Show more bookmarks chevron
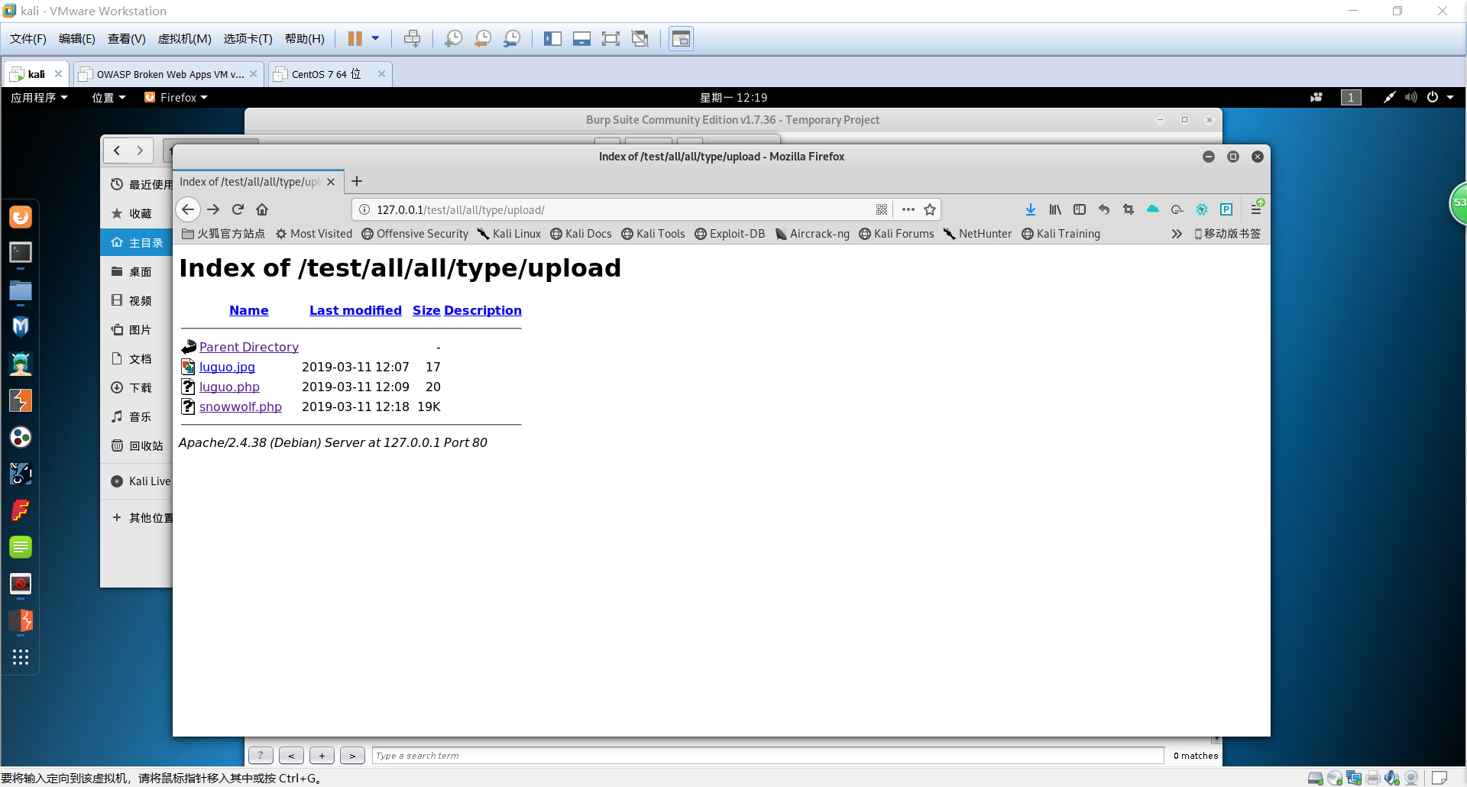Image resolution: width=1467 pixels, height=787 pixels. coord(1177,234)
